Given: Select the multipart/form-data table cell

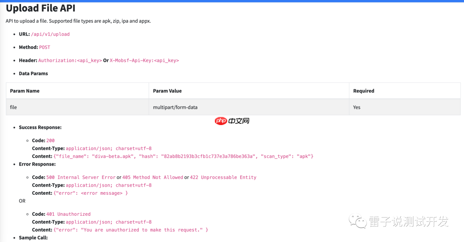Looking at the screenshot, I should click(x=175, y=107).
